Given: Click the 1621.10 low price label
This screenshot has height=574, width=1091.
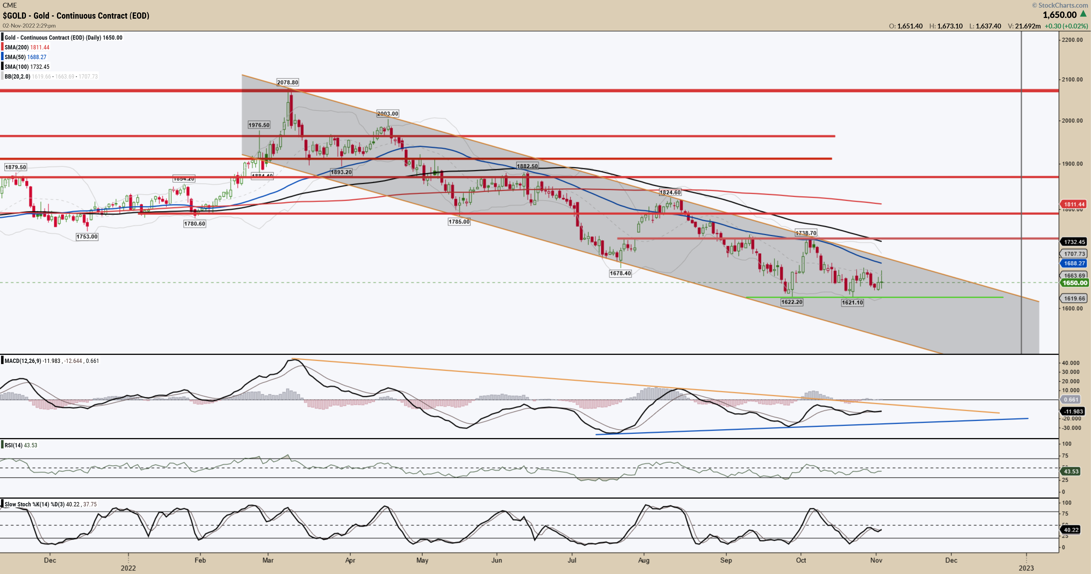Looking at the screenshot, I should (852, 302).
